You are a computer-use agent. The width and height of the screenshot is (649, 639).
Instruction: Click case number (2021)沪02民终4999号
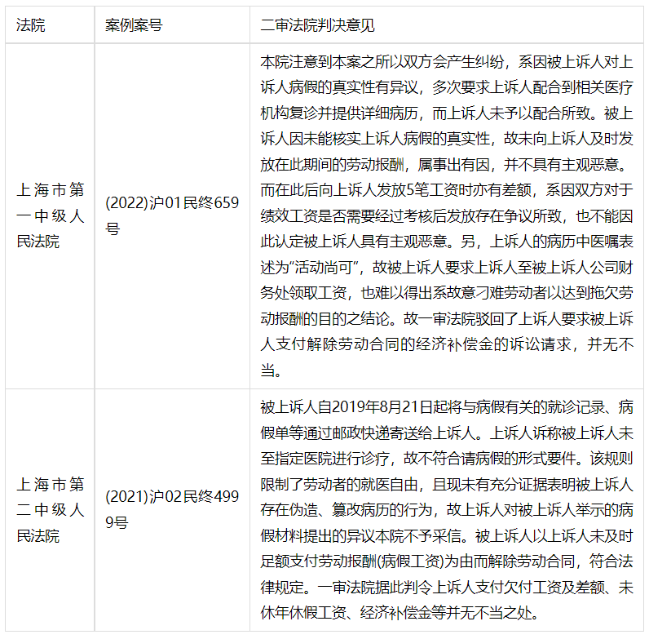click(172, 510)
